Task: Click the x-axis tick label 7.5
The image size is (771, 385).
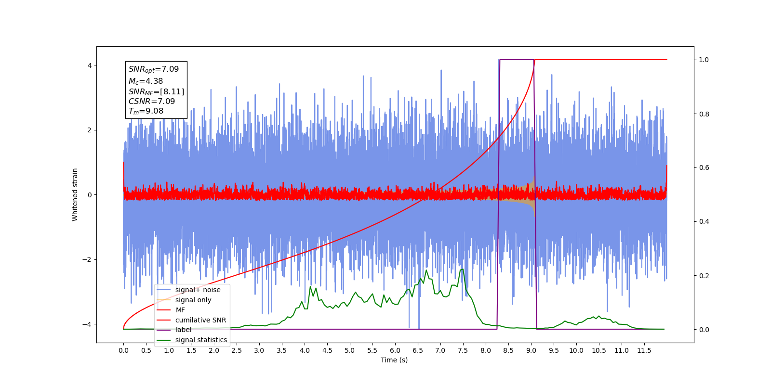Action: [463, 350]
